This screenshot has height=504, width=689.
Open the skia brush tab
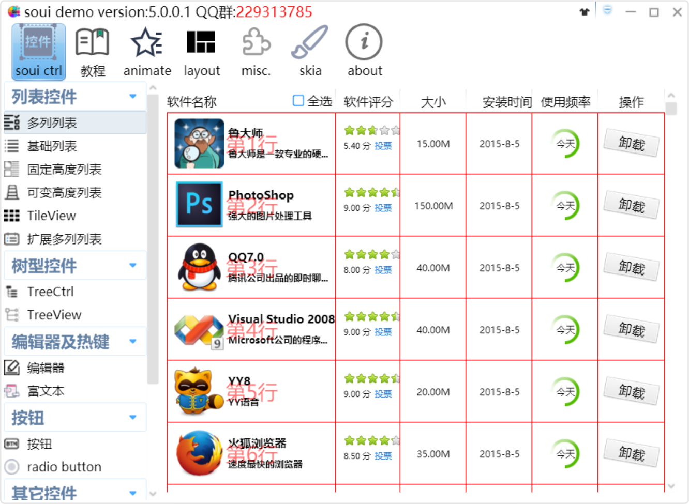pos(310,52)
